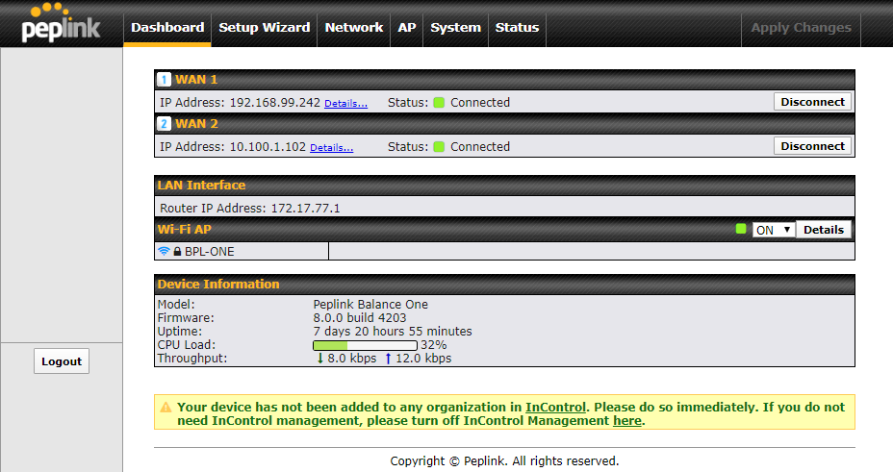Click the 32% CPU load value
The height and width of the screenshot is (472, 893).
pos(434,345)
